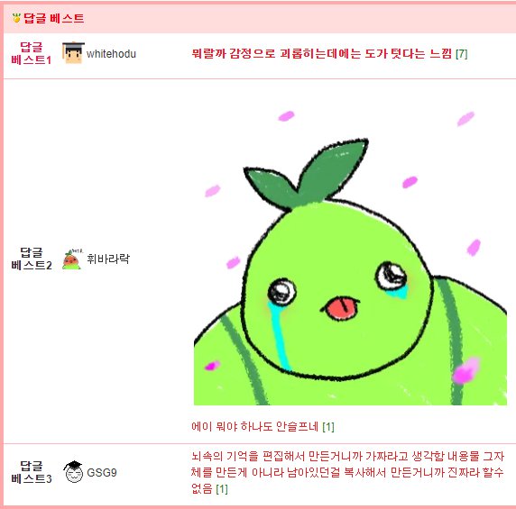Image resolution: width=516 pixels, height=509 pixels.
Task: Open whitehodu's pixel-face avatar icon
Action: 73,52
